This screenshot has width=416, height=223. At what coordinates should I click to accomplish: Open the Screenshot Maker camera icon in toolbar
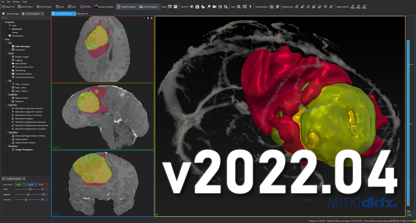197,7
